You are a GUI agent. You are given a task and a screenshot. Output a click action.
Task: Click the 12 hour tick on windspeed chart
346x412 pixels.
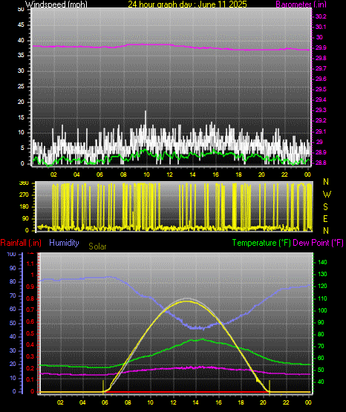pos(169,174)
